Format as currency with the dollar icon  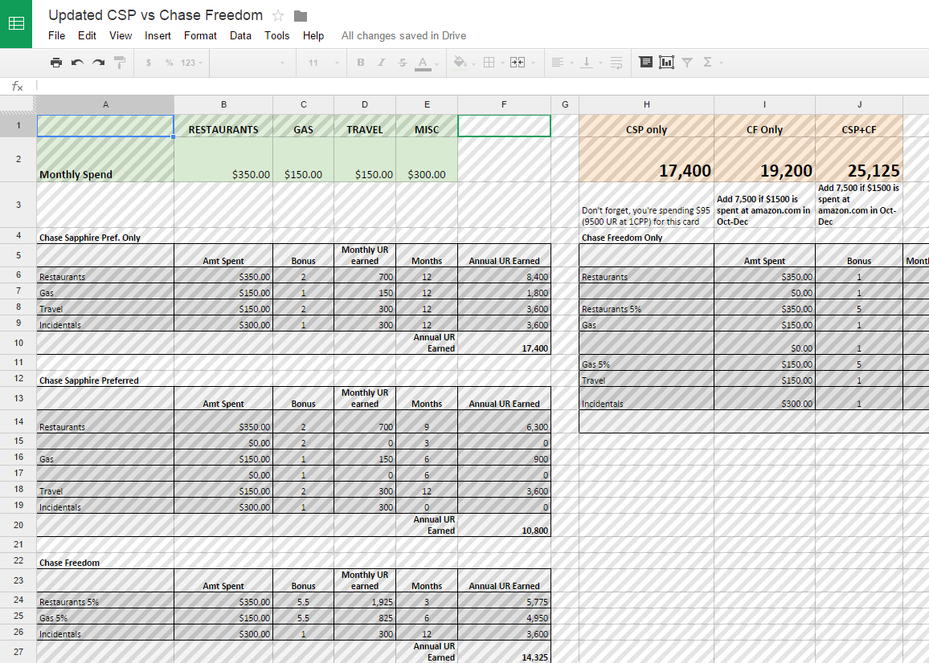click(x=148, y=62)
